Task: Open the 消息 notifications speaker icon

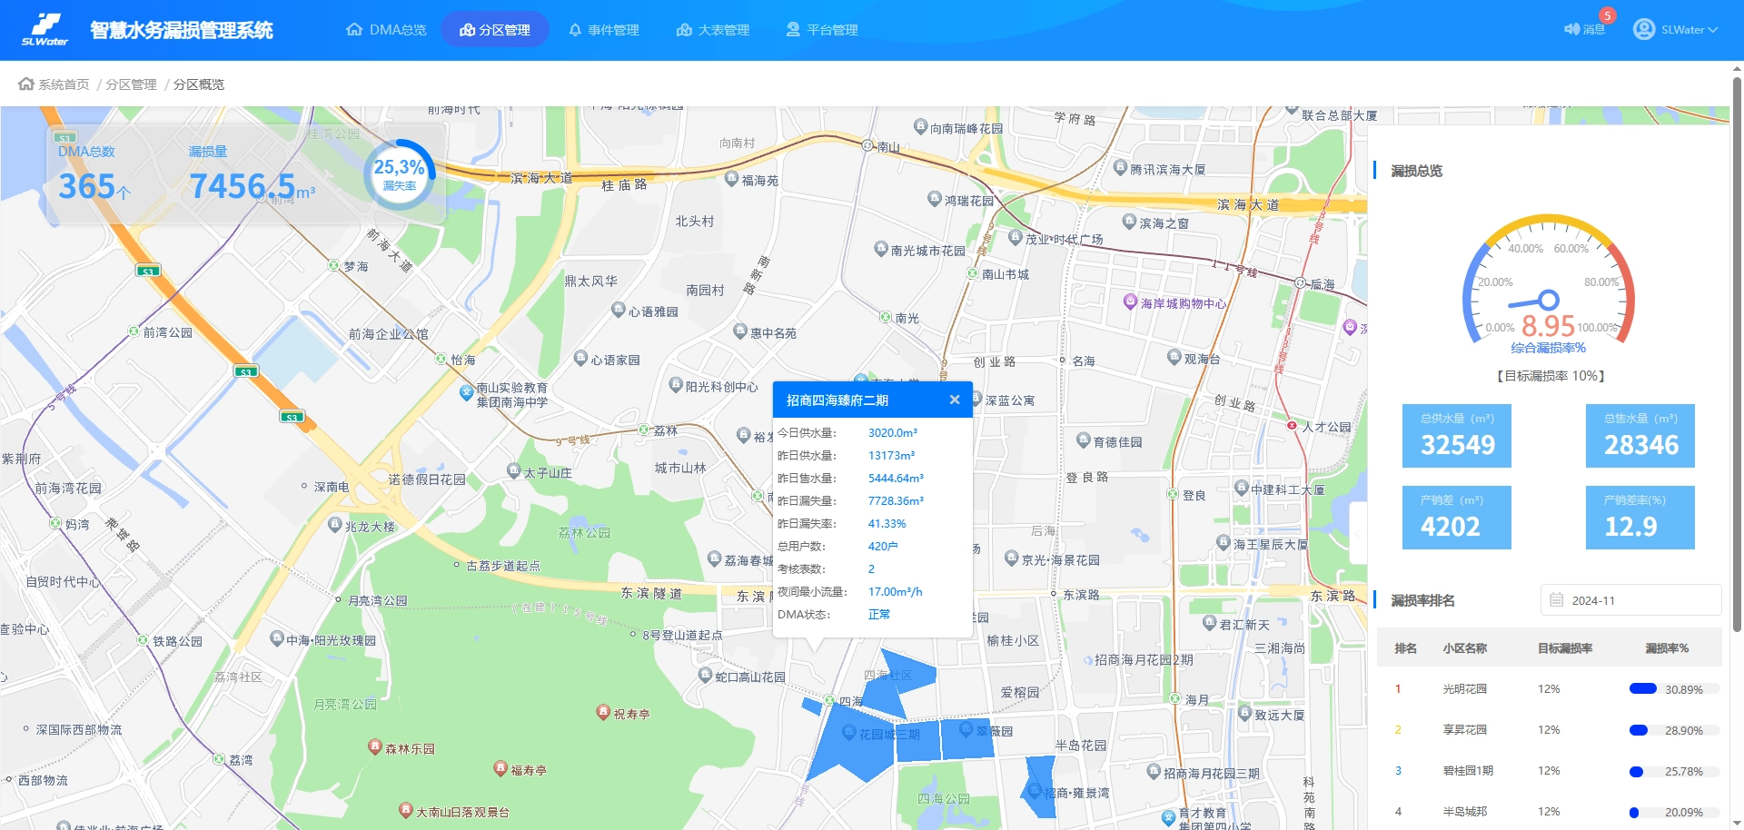Action: pos(1571,29)
